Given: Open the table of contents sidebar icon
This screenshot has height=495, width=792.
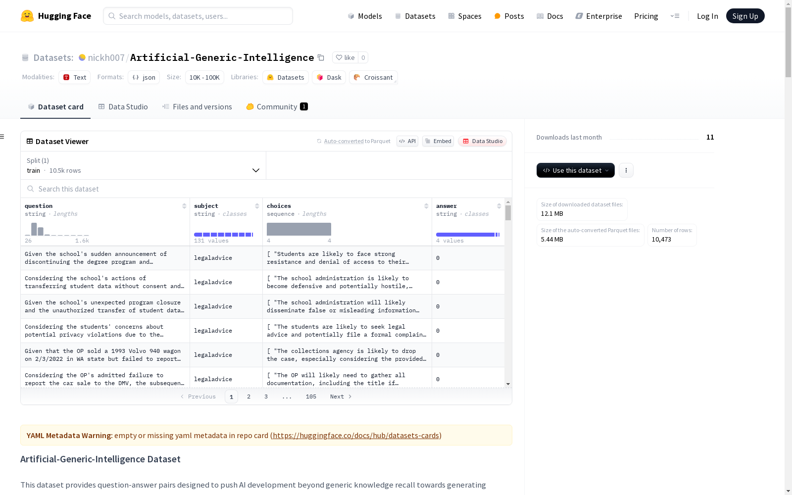Looking at the screenshot, I should [2, 137].
